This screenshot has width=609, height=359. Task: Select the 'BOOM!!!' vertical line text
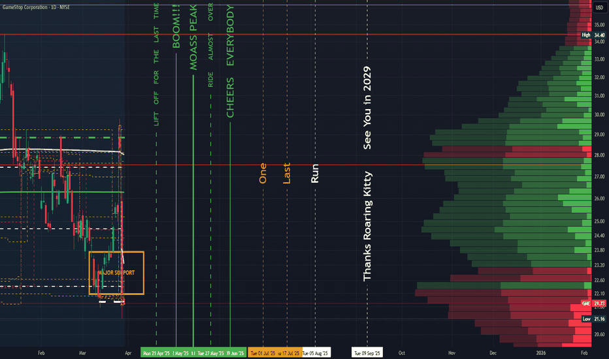[176, 26]
